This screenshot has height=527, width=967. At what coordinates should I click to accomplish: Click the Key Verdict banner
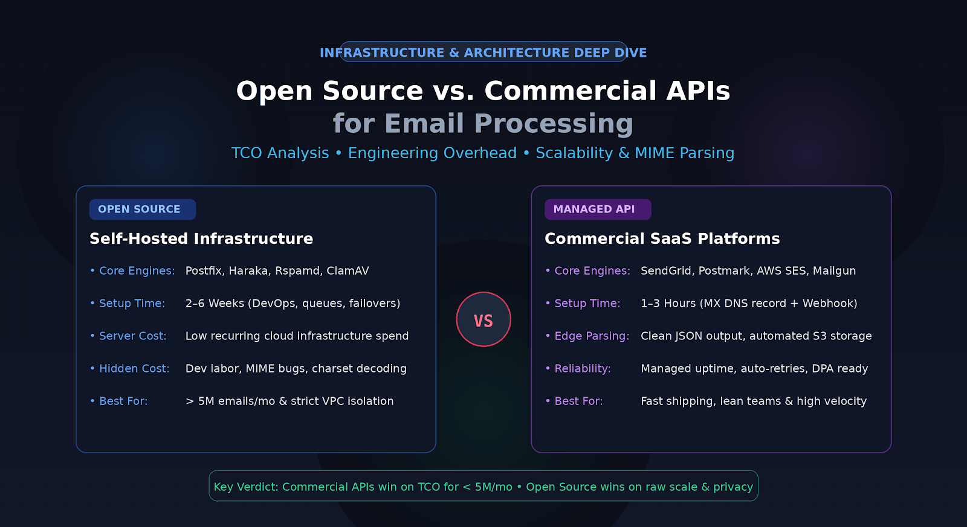click(483, 486)
